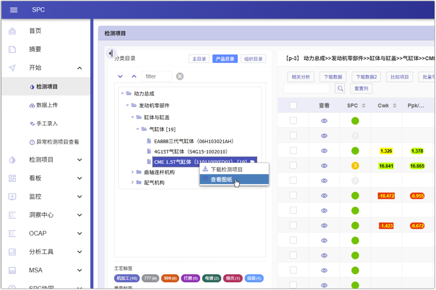The width and height of the screenshot is (436, 290).
Task: Click the 分析工具 chart icon
Action: click(x=12, y=252)
